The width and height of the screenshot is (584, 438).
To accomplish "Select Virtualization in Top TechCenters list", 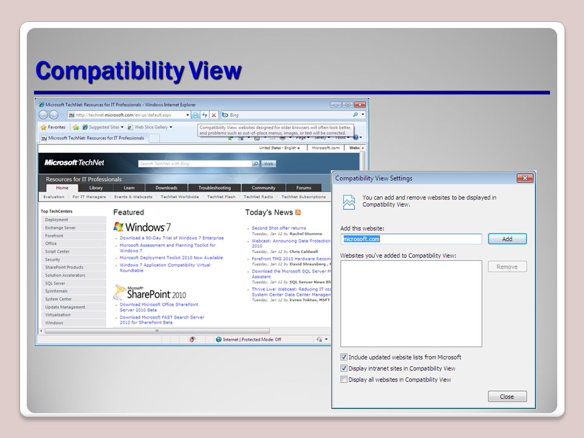I will click(73, 315).
